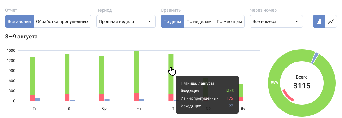Screen dimensions: 342x118
Task: Click Sunday's green incoming calls bar
Action: (x=240, y=91)
